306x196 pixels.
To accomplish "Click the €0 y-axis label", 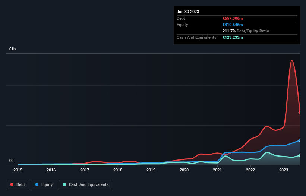I will (11, 161).
